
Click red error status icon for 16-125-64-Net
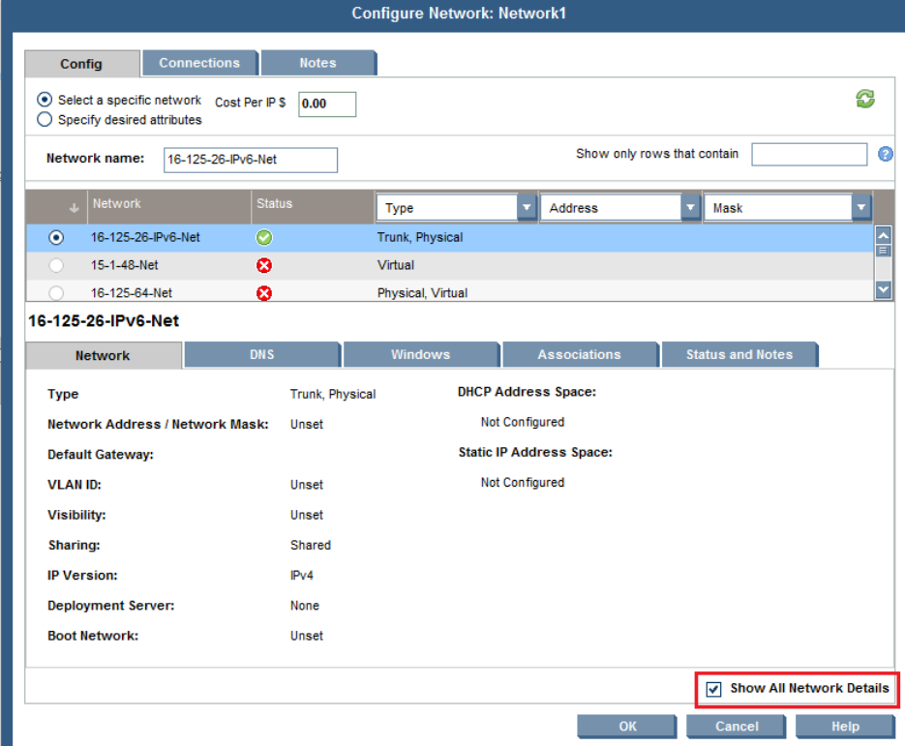pos(263,293)
